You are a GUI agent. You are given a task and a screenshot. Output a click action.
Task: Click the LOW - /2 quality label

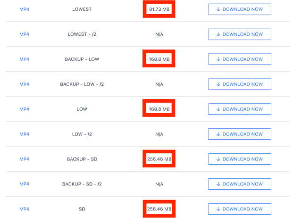(82, 134)
